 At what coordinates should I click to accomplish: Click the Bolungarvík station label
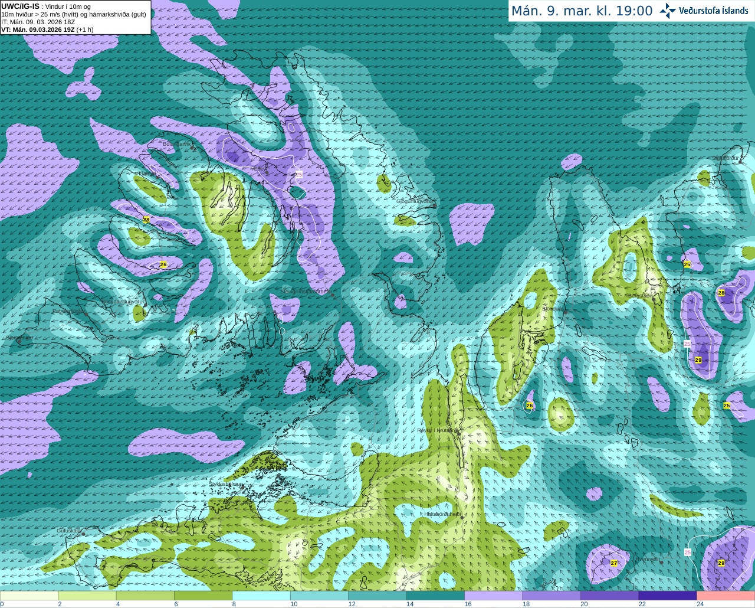point(177,143)
